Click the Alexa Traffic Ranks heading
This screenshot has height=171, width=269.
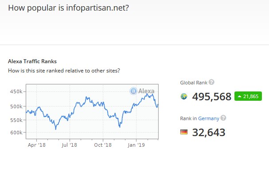(32, 61)
